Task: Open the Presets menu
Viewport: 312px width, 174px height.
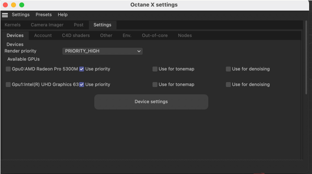Action: click(43, 15)
